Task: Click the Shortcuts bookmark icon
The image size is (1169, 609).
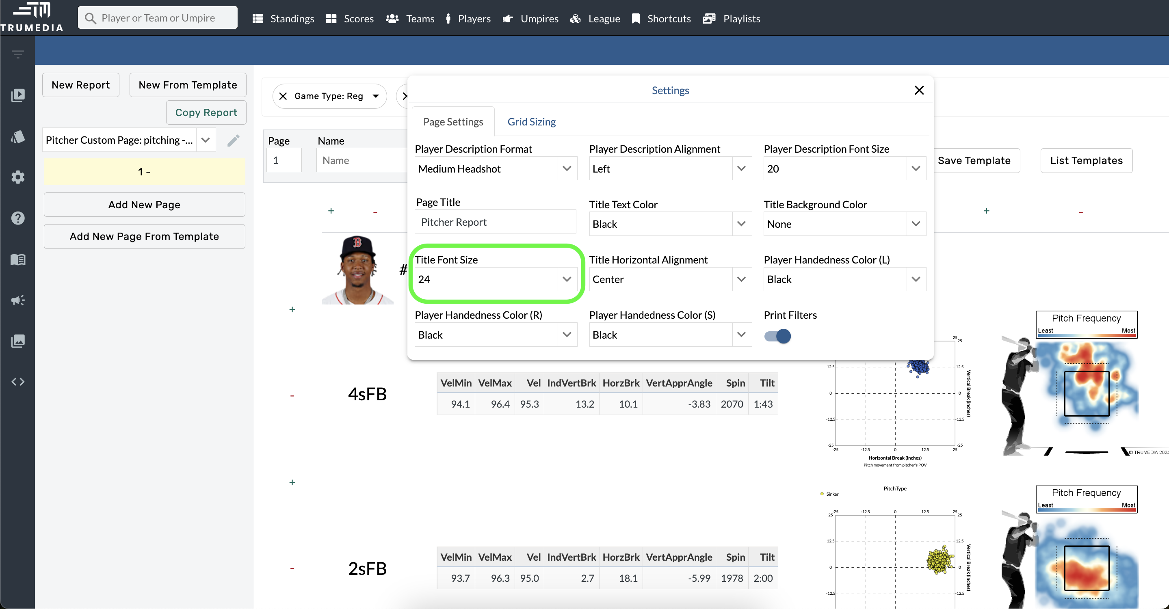Action: [x=636, y=18]
